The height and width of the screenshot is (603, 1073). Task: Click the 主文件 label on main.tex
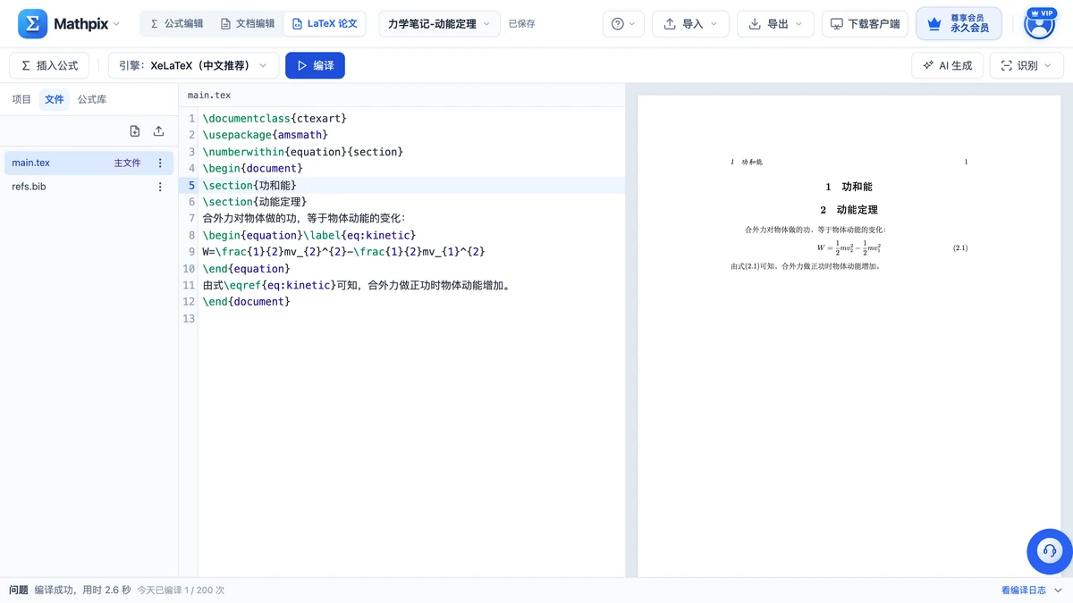tap(127, 163)
